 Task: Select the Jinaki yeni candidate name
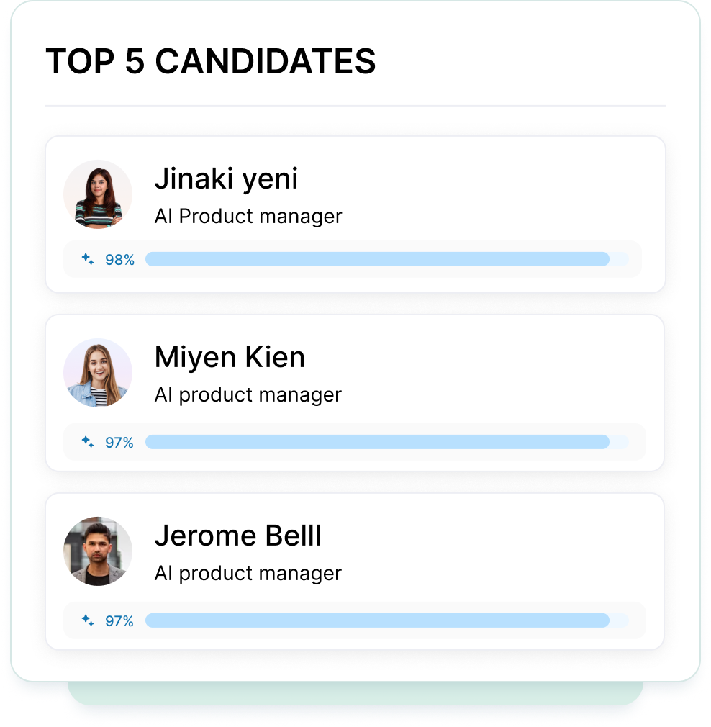click(x=226, y=179)
